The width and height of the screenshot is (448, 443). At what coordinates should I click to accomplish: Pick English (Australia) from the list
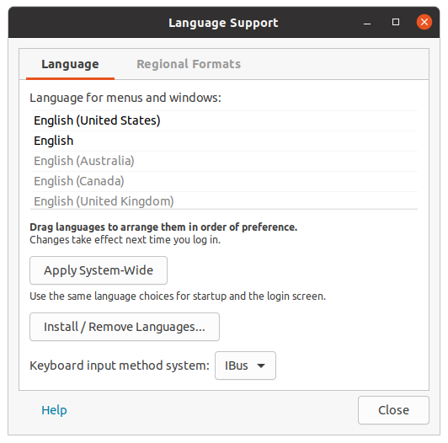pos(224,161)
